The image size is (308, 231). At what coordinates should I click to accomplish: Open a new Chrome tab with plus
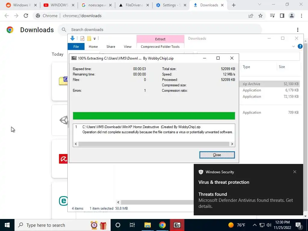[233, 5]
